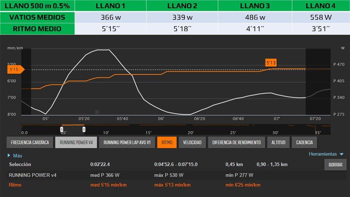
Task: Enable Diferencia de Rendimiento graph
Action: click(x=236, y=142)
